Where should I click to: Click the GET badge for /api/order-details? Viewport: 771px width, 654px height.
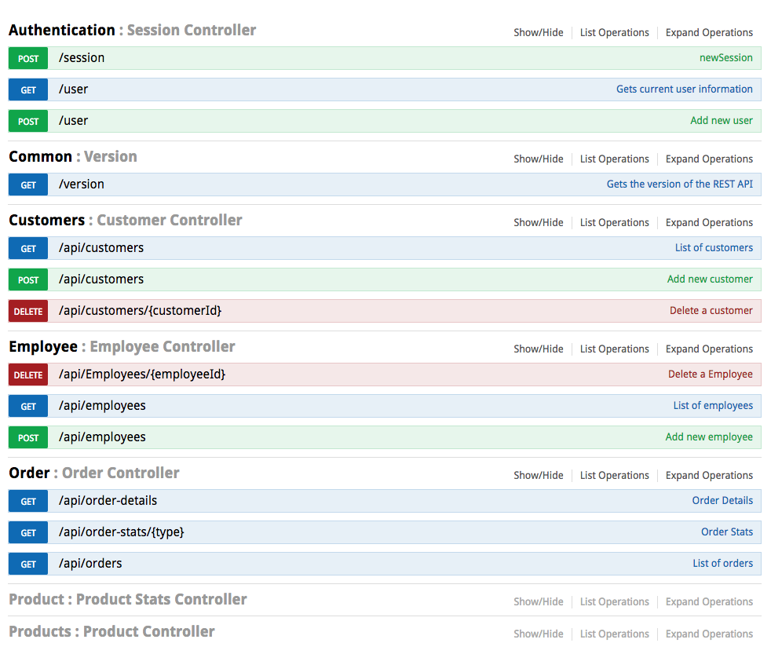coord(28,501)
